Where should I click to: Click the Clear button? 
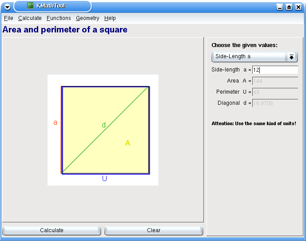[x=154, y=230]
